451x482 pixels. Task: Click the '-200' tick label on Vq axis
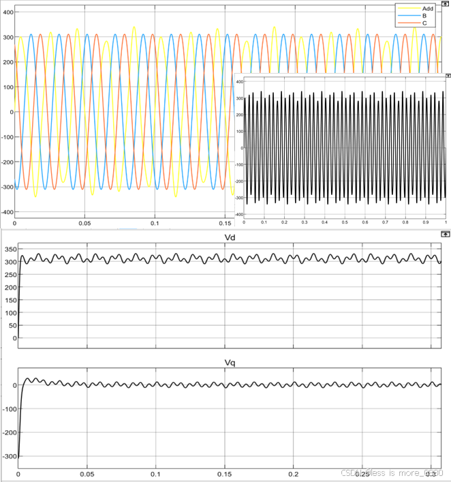pyautogui.click(x=10, y=433)
